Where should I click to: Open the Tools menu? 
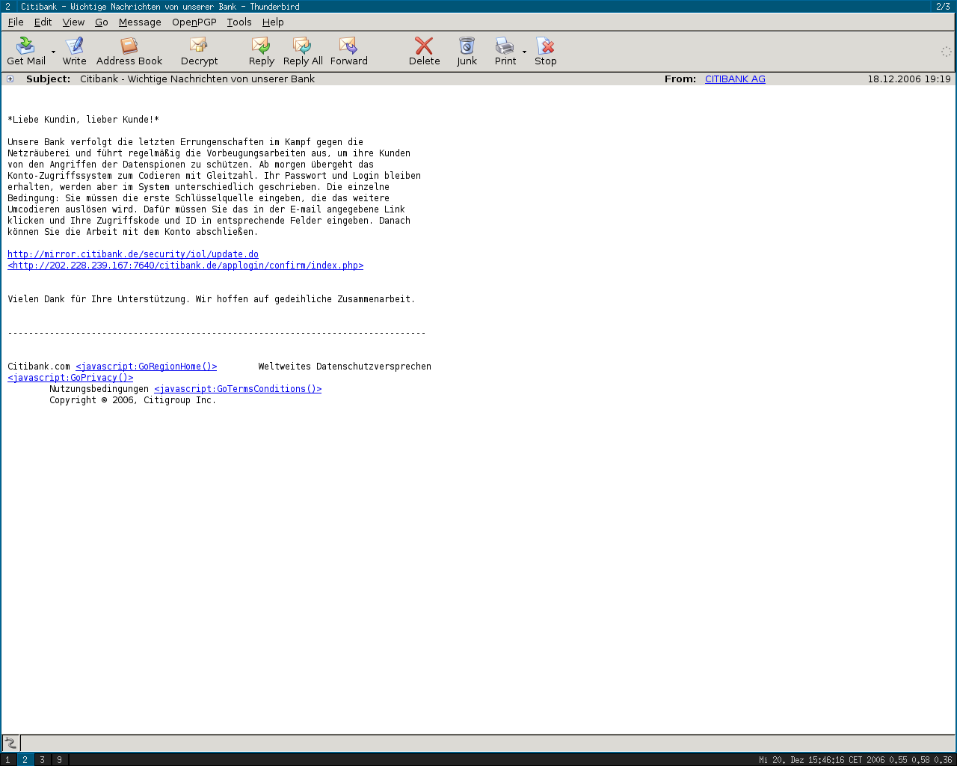(x=239, y=22)
